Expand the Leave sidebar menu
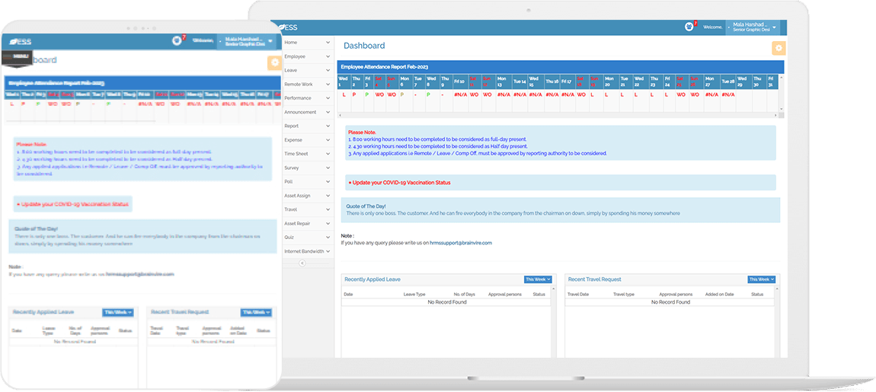 (307, 70)
